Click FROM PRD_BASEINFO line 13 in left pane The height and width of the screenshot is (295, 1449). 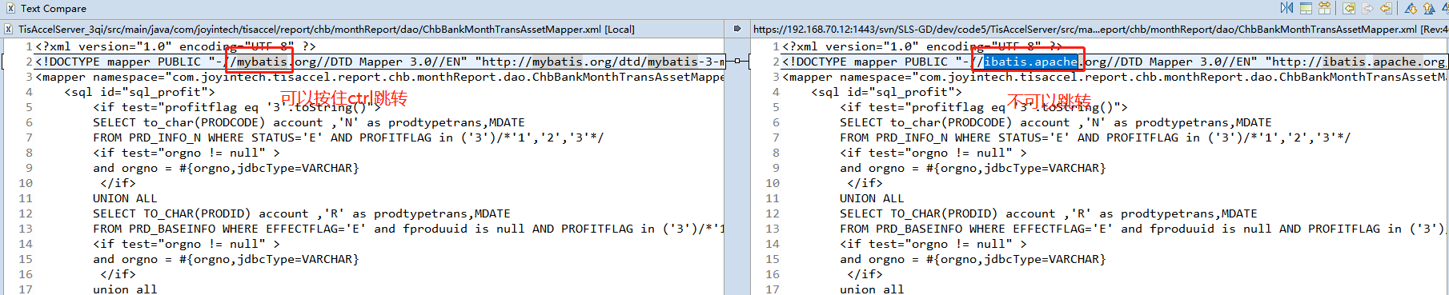[408, 229]
